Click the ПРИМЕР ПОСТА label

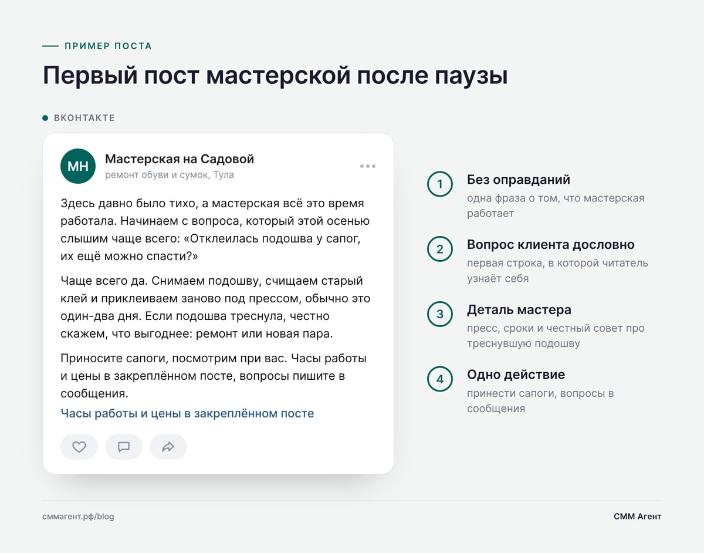(108, 46)
